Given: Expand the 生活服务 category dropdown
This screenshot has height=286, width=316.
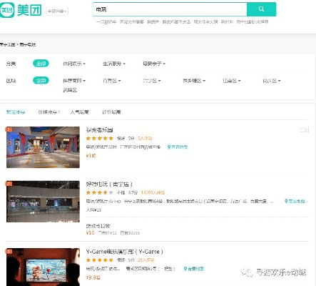Looking at the screenshot, I should 114,64.
